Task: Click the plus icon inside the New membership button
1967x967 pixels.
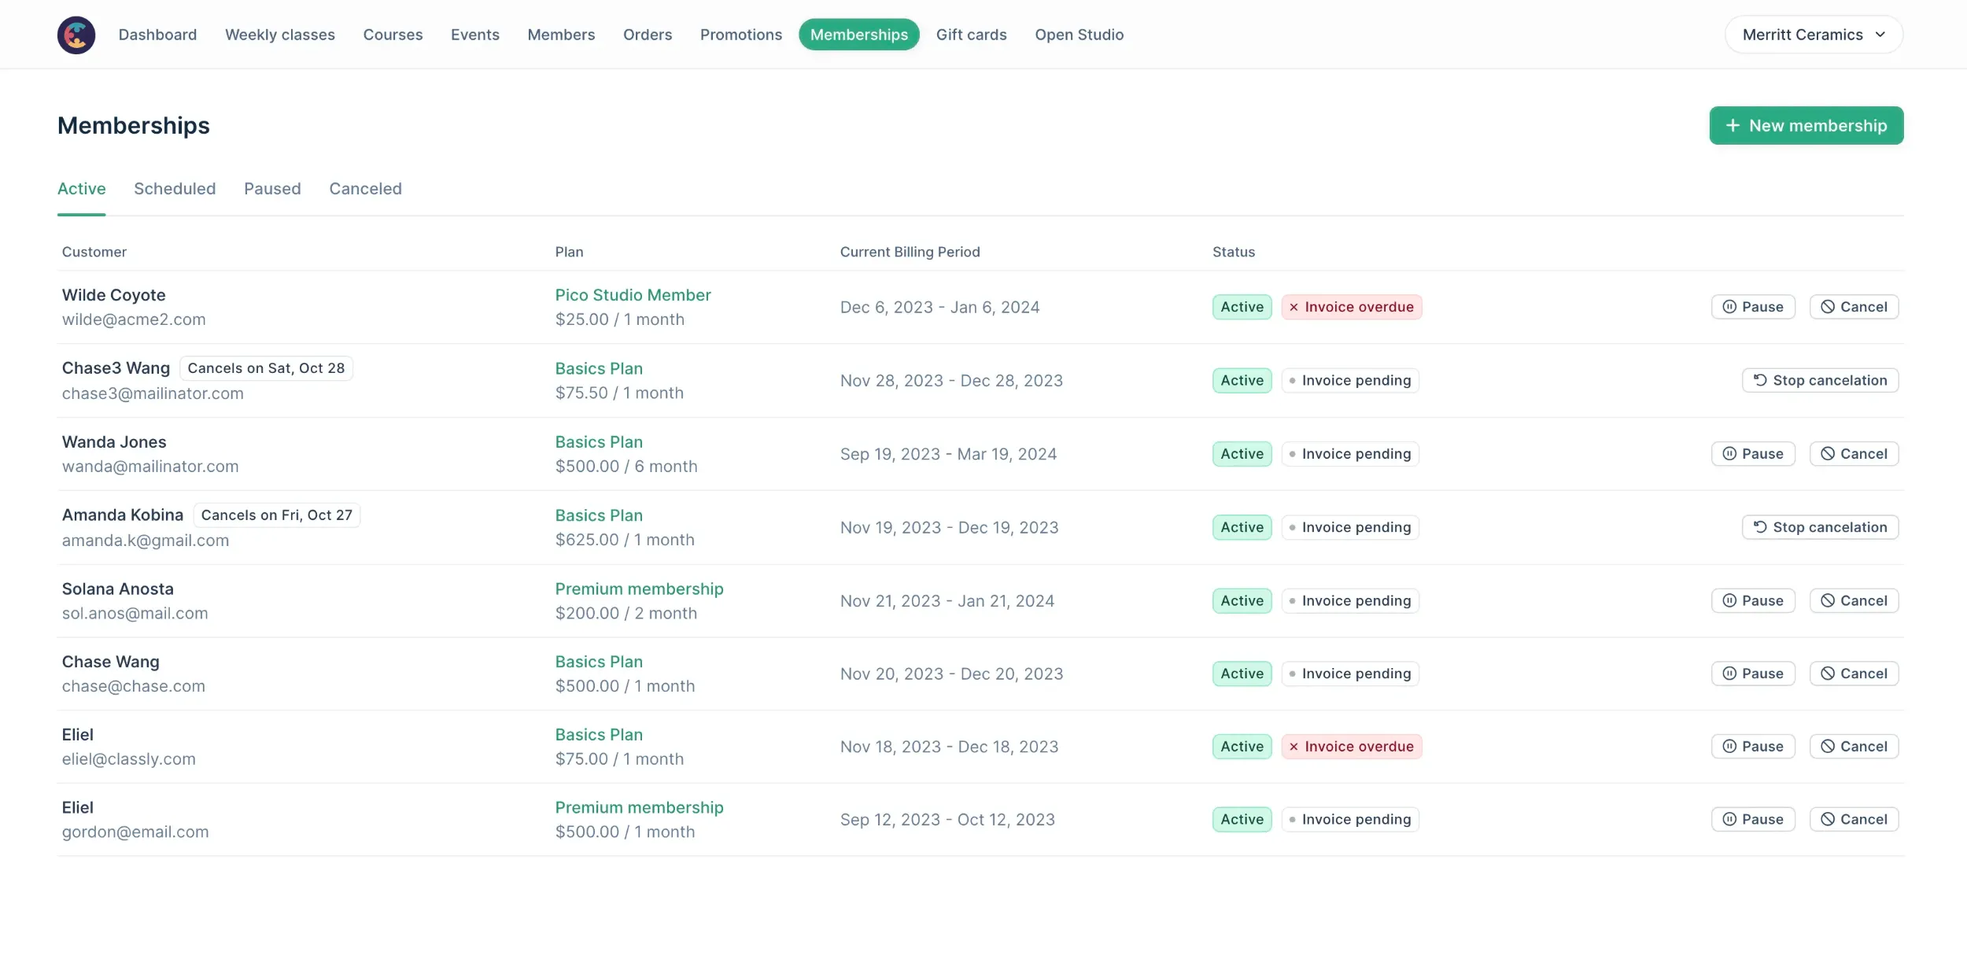Action: pyautogui.click(x=1732, y=125)
